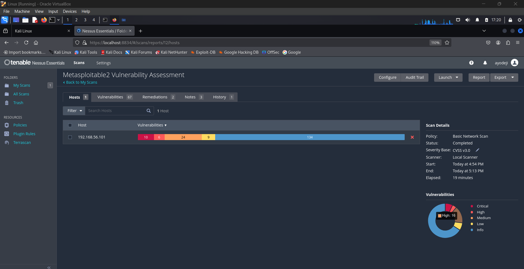Image resolution: width=524 pixels, height=269 pixels.
Task: Bookmark the page with the star icon
Action: [447, 43]
